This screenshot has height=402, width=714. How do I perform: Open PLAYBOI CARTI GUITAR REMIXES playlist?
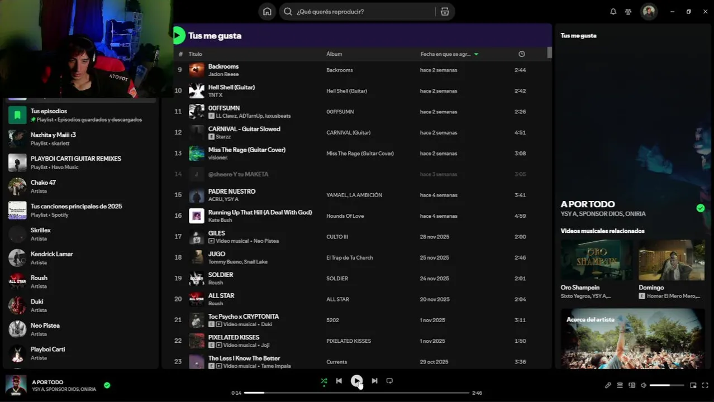tap(81, 162)
